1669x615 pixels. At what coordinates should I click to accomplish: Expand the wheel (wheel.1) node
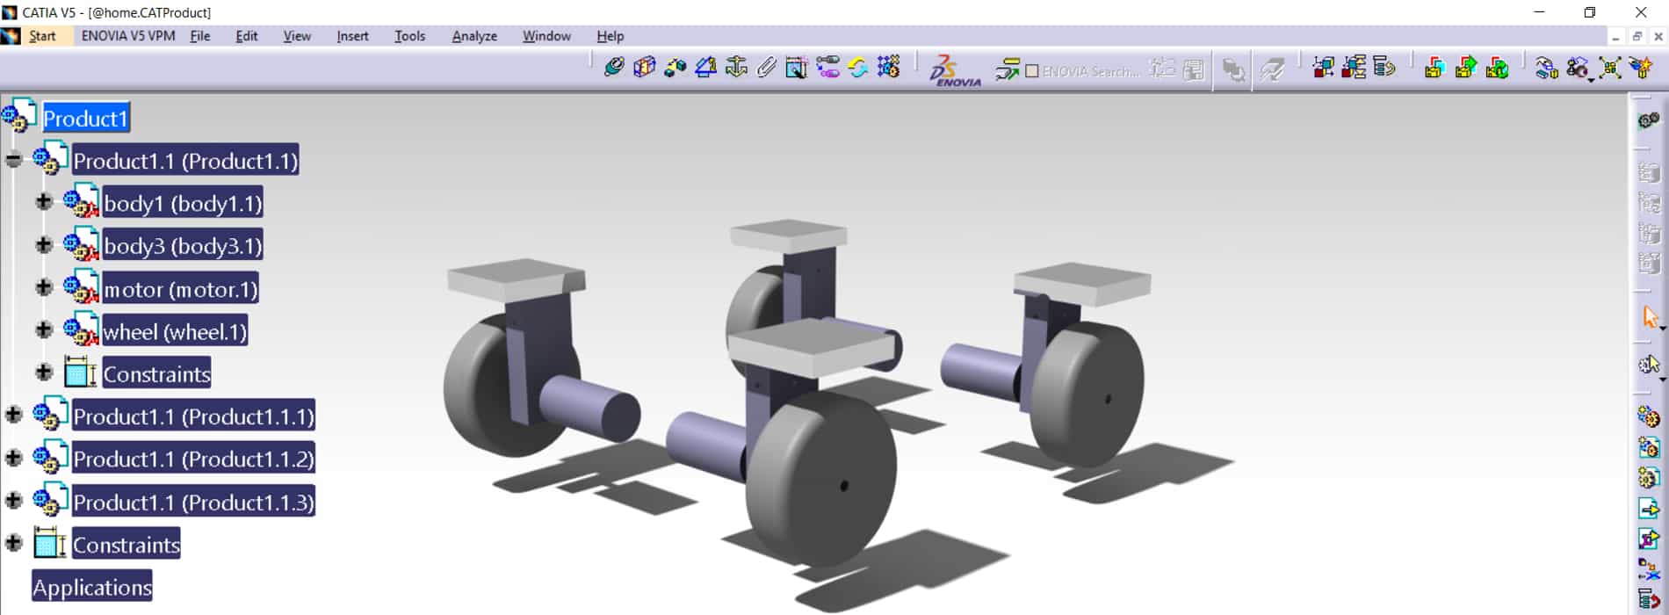pyautogui.click(x=43, y=329)
